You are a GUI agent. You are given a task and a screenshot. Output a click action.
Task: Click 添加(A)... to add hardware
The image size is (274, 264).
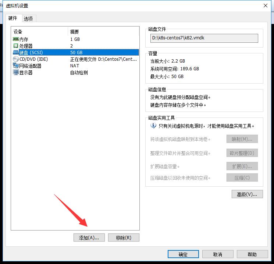coord(89,237)
